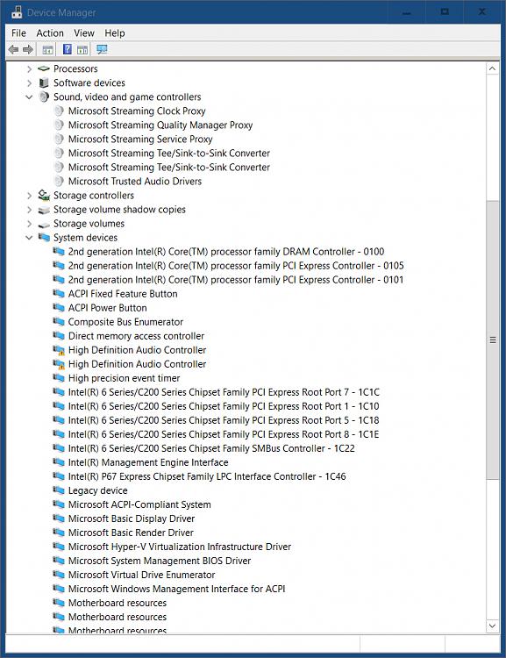Collapse Sound, video and game controllers

click(29, 97)
